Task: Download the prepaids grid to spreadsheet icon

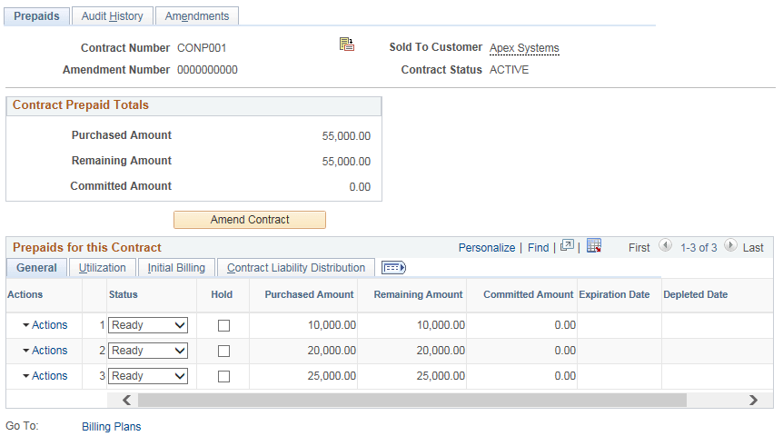Action: pos(594,246)
